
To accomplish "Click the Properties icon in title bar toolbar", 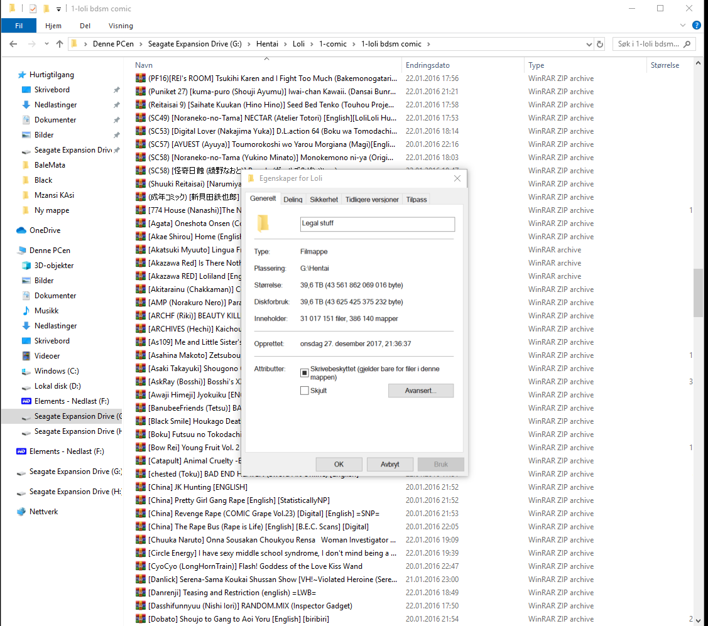I will 33,9.
